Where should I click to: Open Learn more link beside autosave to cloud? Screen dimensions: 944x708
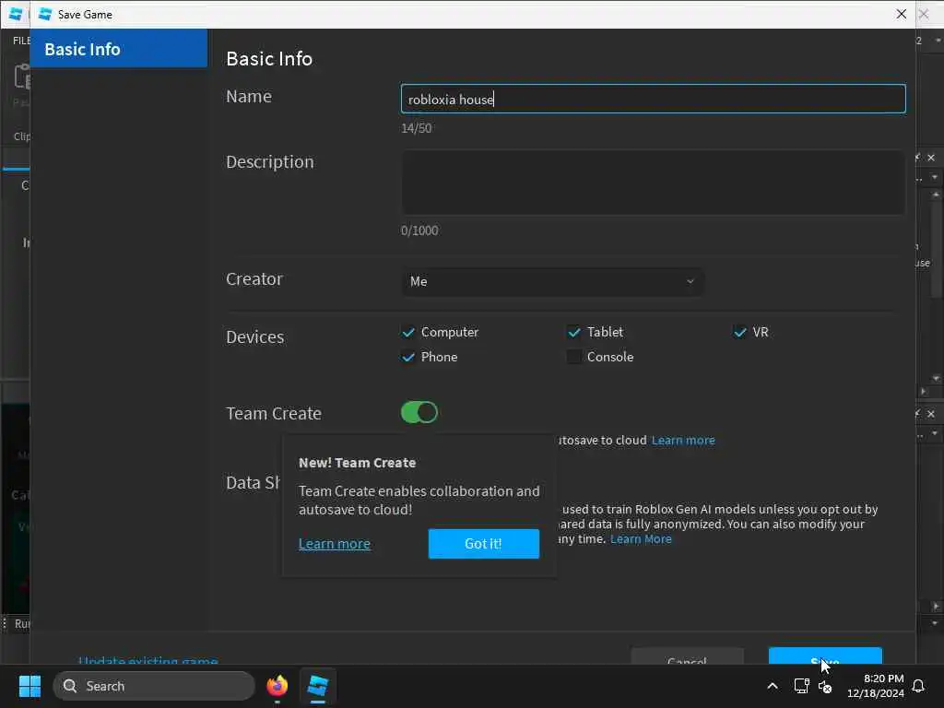pos(683,440)
